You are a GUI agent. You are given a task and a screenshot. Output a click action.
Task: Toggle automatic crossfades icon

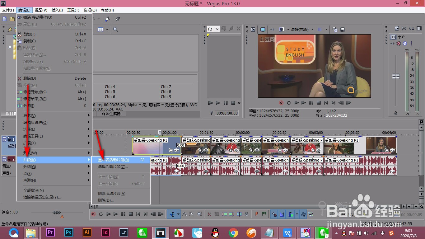(282, 214)
